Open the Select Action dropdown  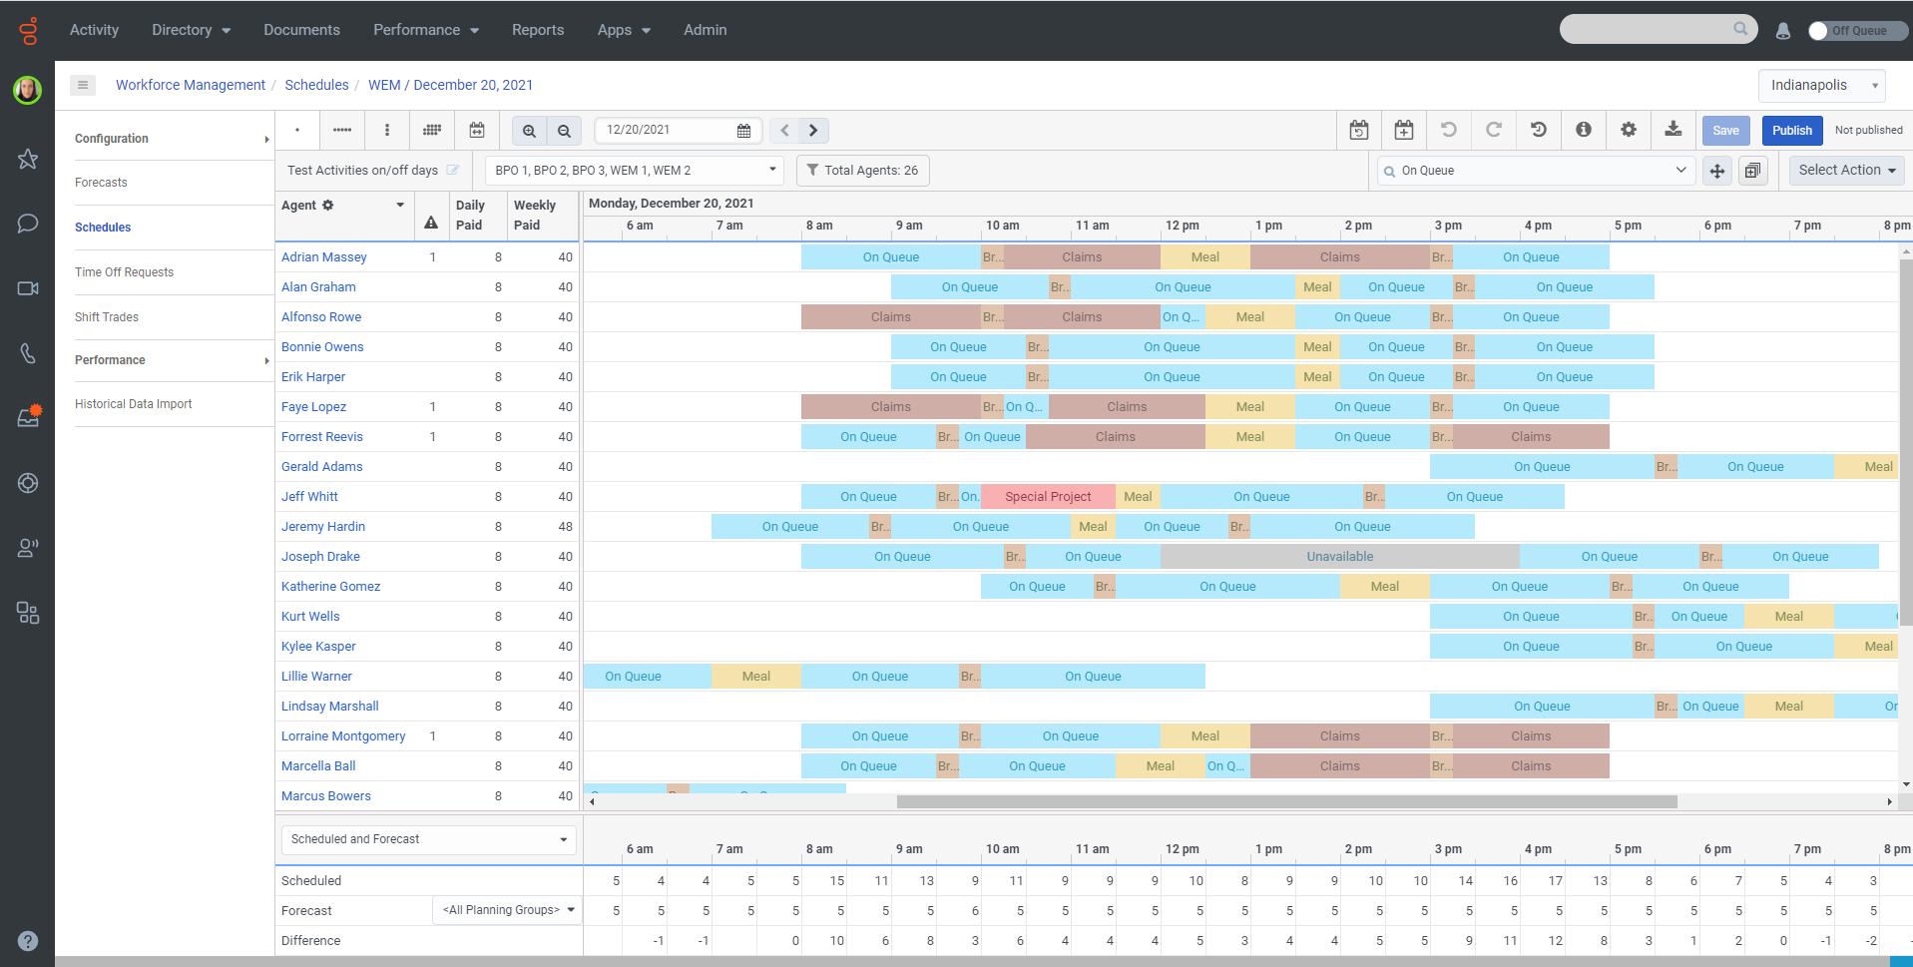(x=1845, y=170)
